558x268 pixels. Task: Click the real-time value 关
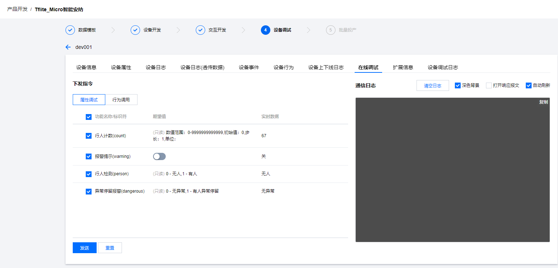tap(263, 156)
